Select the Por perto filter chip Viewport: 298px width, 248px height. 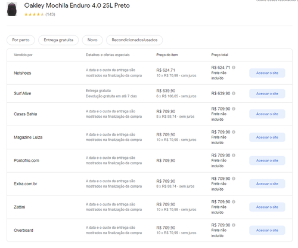[21, 40]
